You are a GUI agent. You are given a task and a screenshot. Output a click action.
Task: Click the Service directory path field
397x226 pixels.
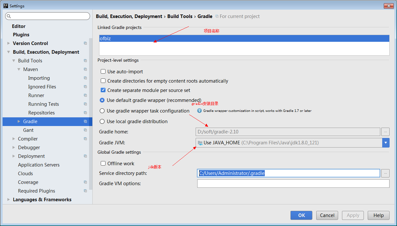(x=289, y=173)
